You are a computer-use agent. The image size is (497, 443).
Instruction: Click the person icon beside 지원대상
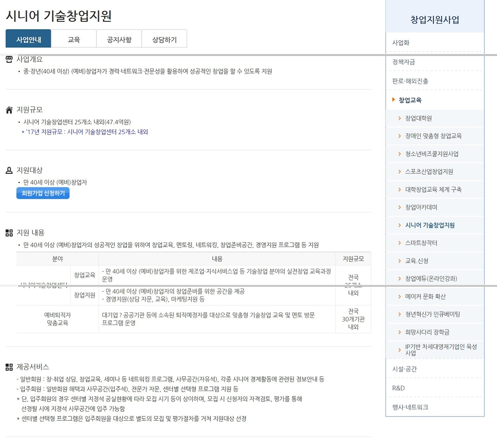click(9, 170)
